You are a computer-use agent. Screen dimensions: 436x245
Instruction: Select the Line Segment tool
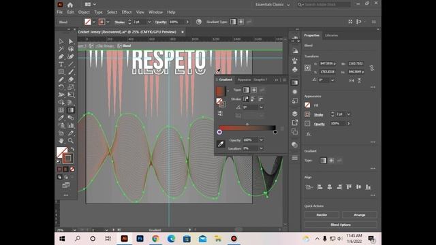click(71, 65)
